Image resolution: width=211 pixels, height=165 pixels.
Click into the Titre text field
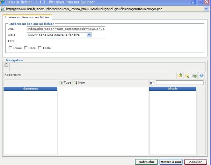(x=66, y=41)
